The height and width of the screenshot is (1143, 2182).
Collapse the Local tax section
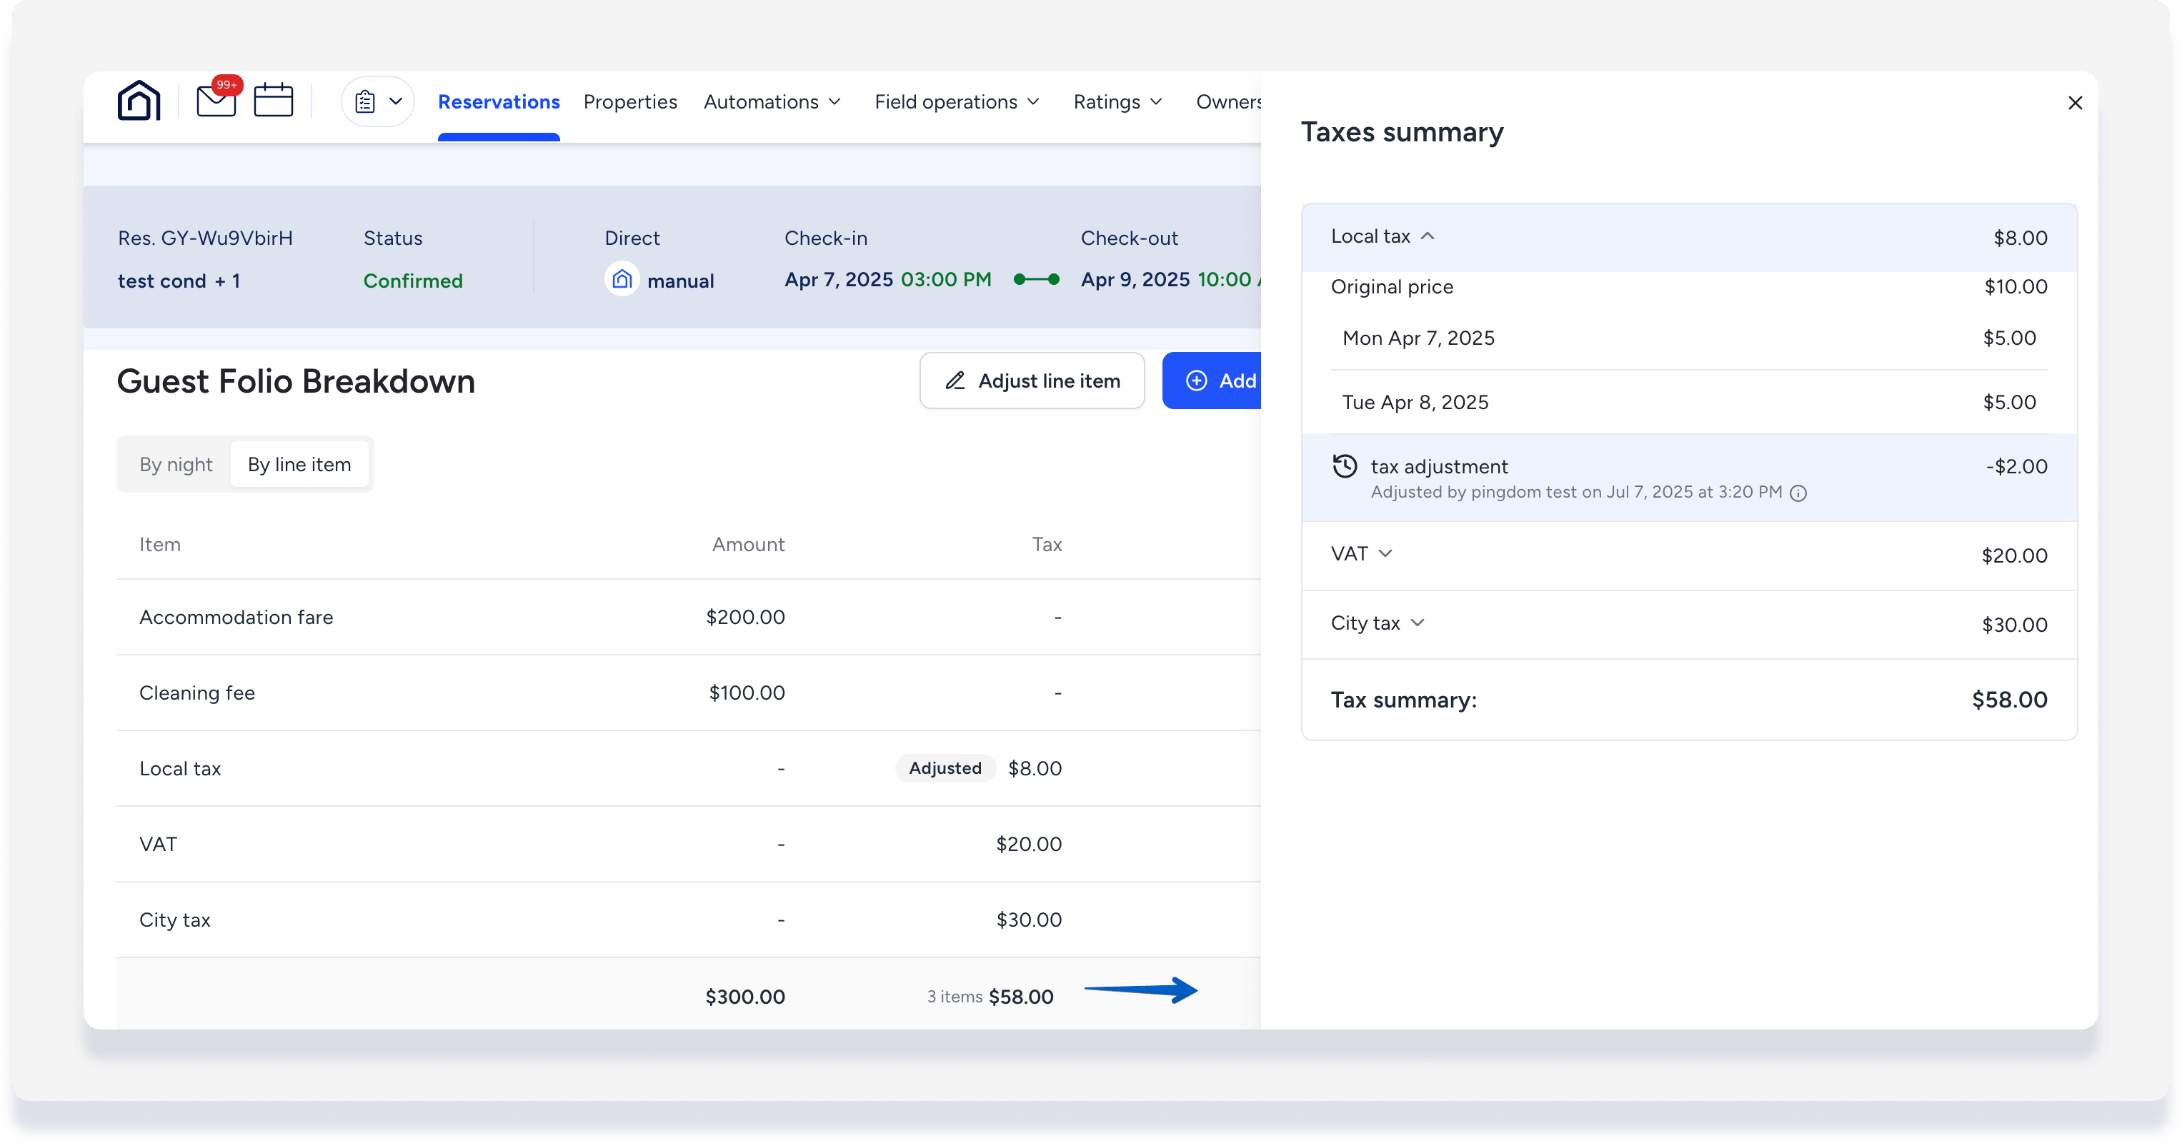[x=1428, y=236]
